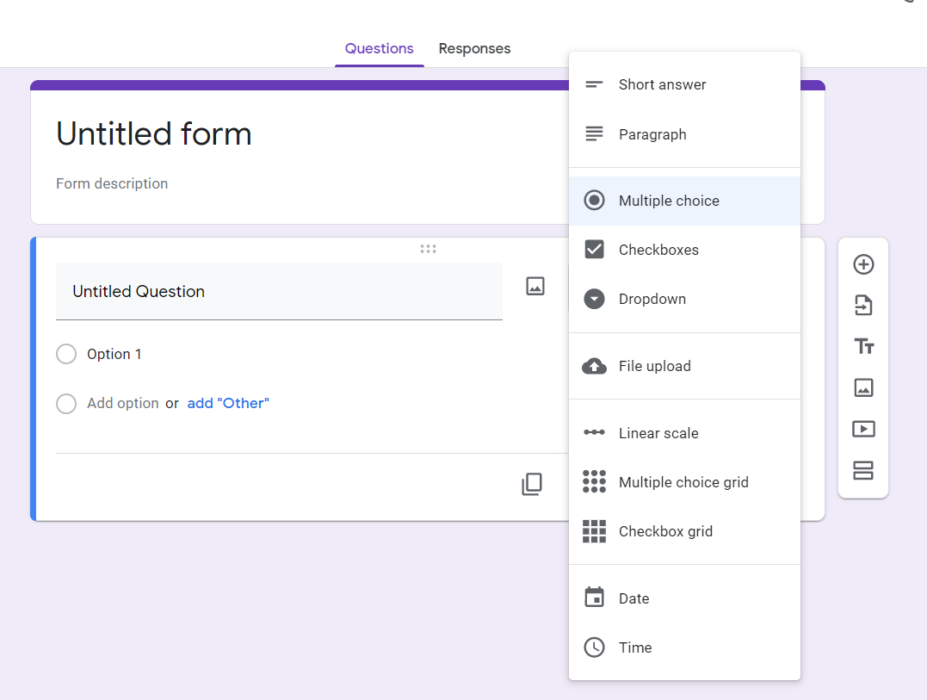Click the Multiple choice grid dots icon

[x=594, y=482]
